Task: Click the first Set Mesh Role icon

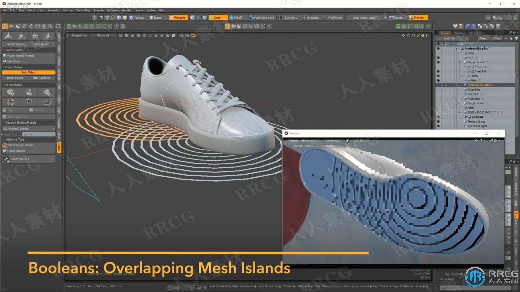Action: [x=11, y=92]
